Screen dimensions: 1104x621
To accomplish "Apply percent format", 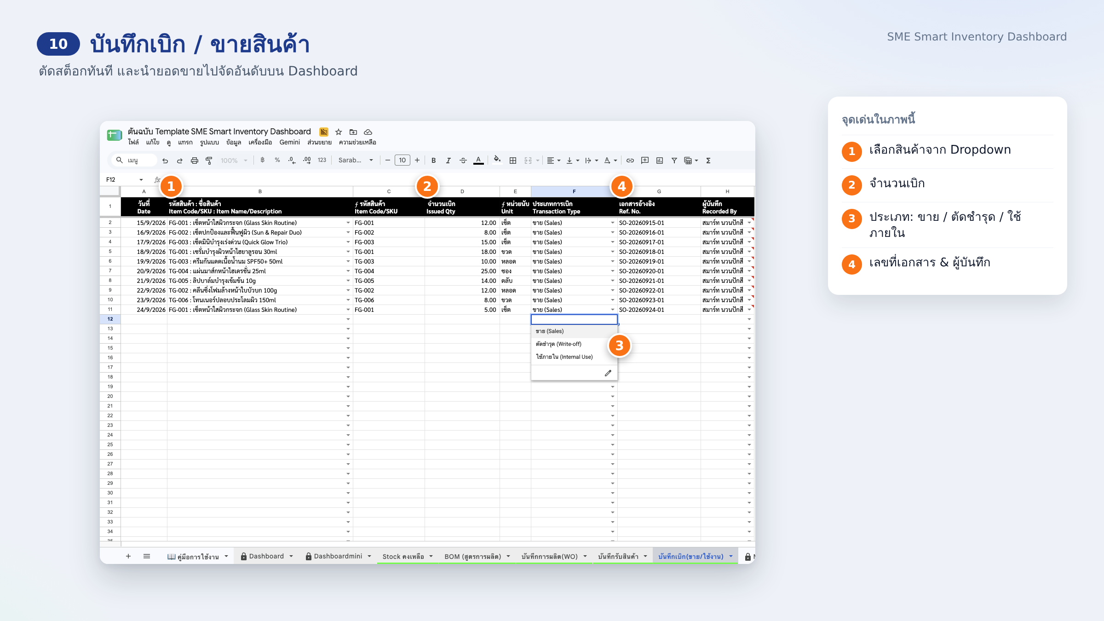I will tap(277, 160).
